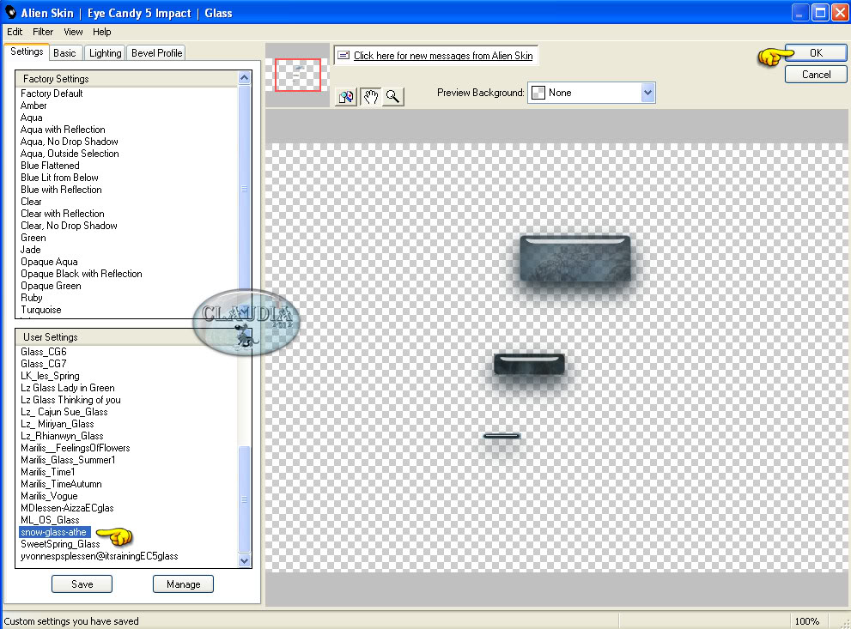
Task: Select the magnifier zoom tool
Action: coord(393,96)
